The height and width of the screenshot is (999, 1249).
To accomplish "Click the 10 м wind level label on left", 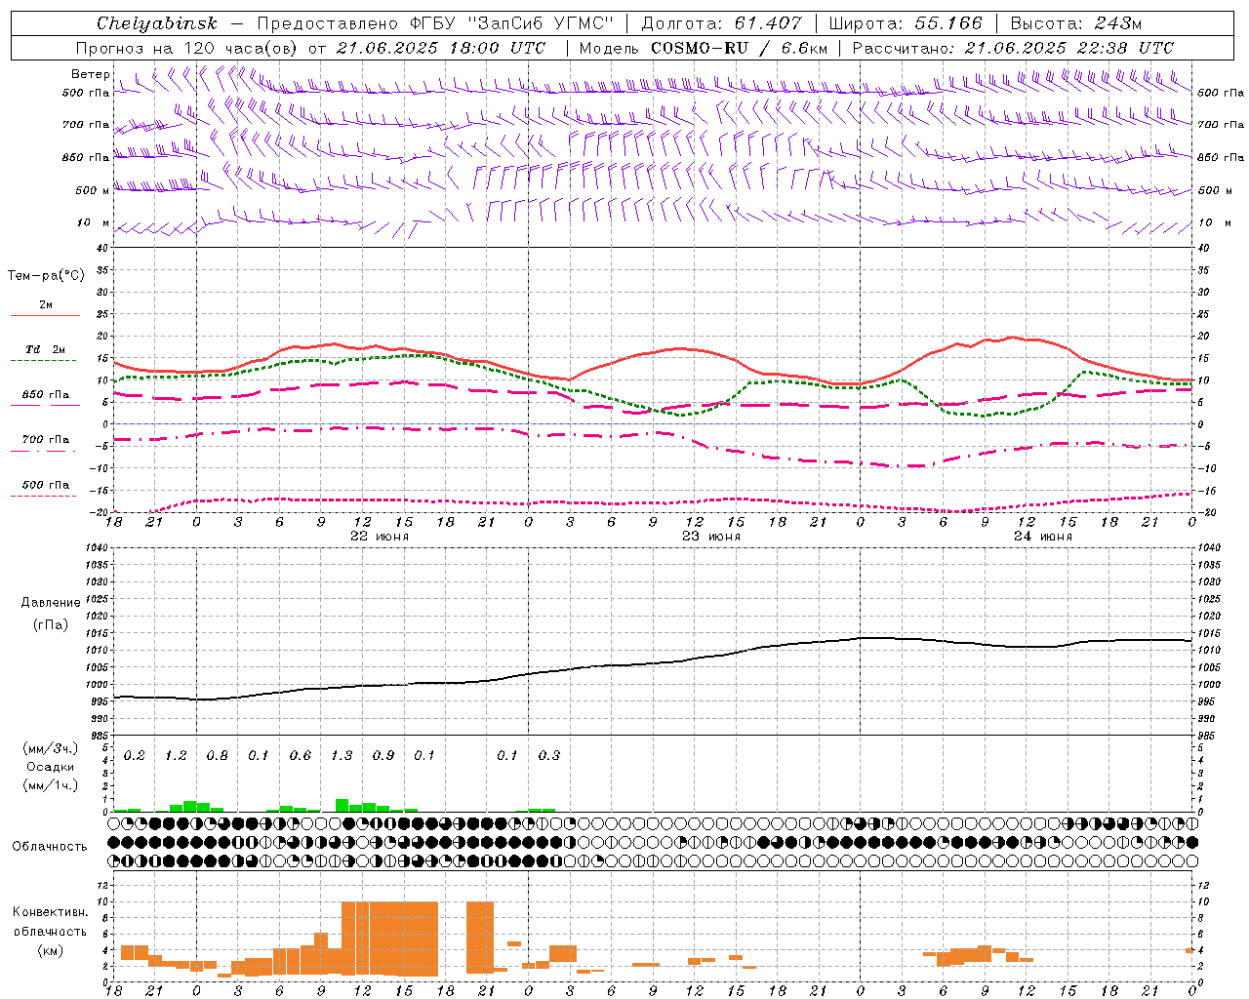I will click(93, 222).
